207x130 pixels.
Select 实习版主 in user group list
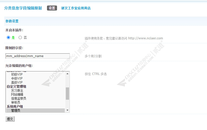pyautogui.click(x=17, y=90)
